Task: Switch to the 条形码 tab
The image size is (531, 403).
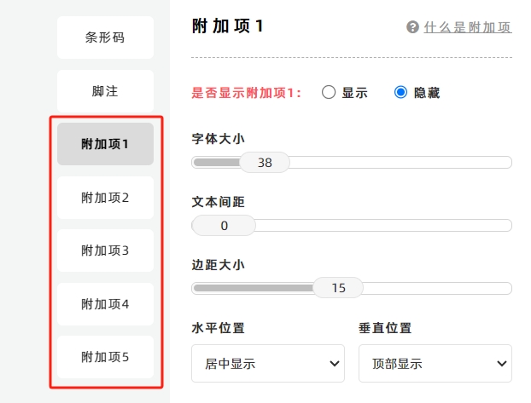Action: point(105,37)
